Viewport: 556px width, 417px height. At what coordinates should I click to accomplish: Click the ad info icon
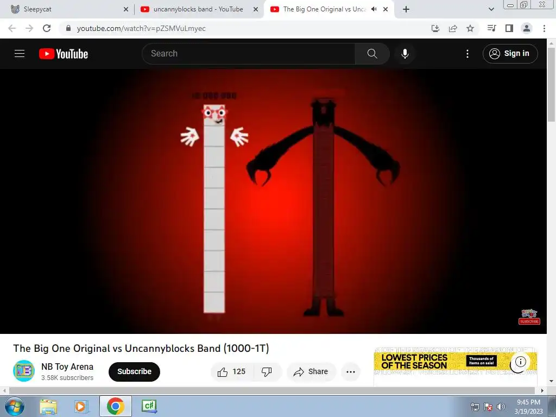pyautogui.click(x=520, y=361)
